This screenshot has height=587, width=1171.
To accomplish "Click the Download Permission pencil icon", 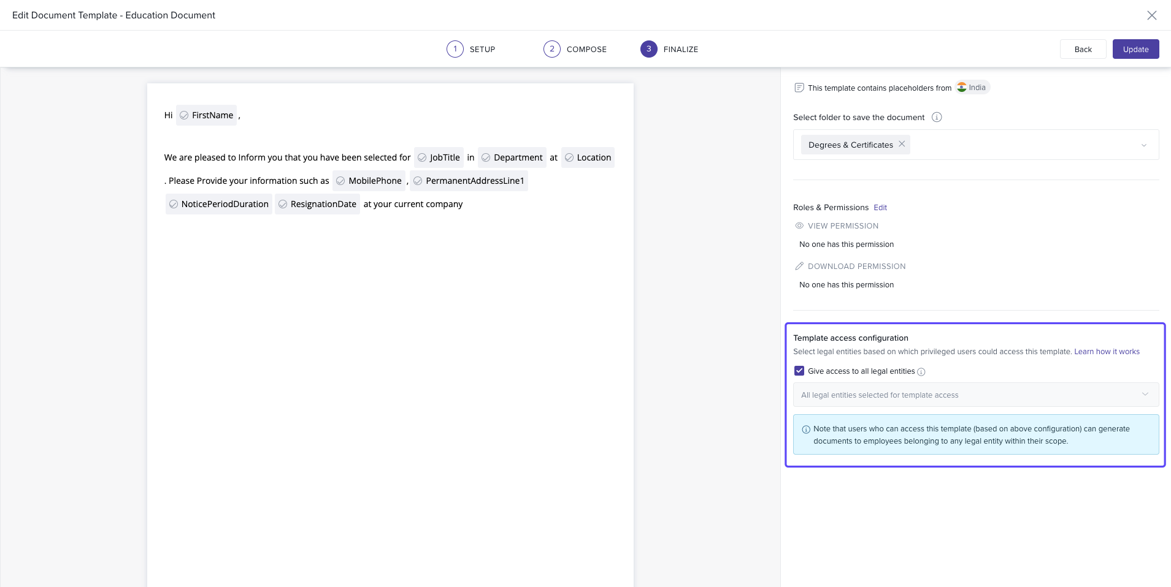I will click(x=799, y=267).
